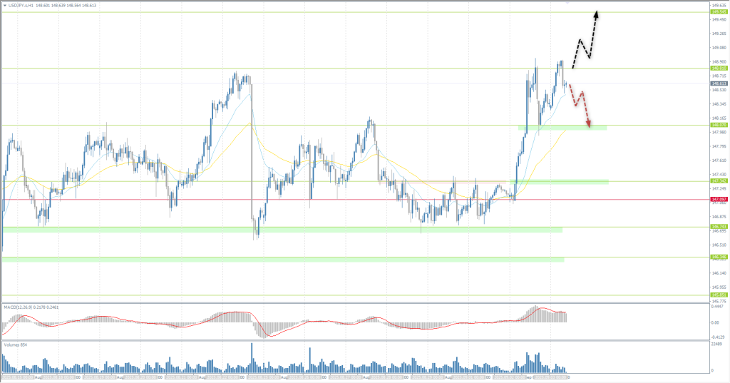Select the 147.342 price level label
The height and width of the screenshot is (383, 730).
pyautogui.click(x=718, y=181)
